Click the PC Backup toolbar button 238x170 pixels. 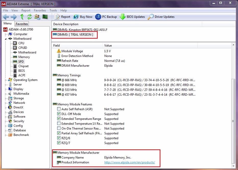106,17
